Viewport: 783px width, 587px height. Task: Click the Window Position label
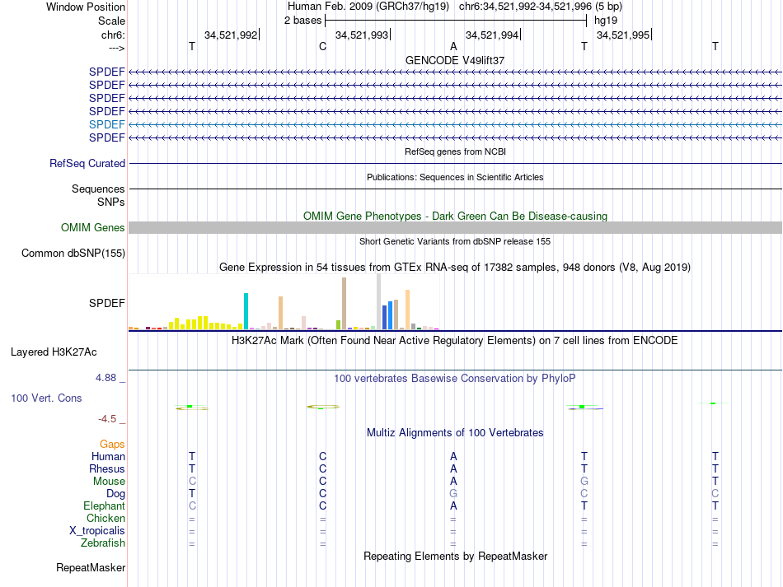tap(86, 7)
